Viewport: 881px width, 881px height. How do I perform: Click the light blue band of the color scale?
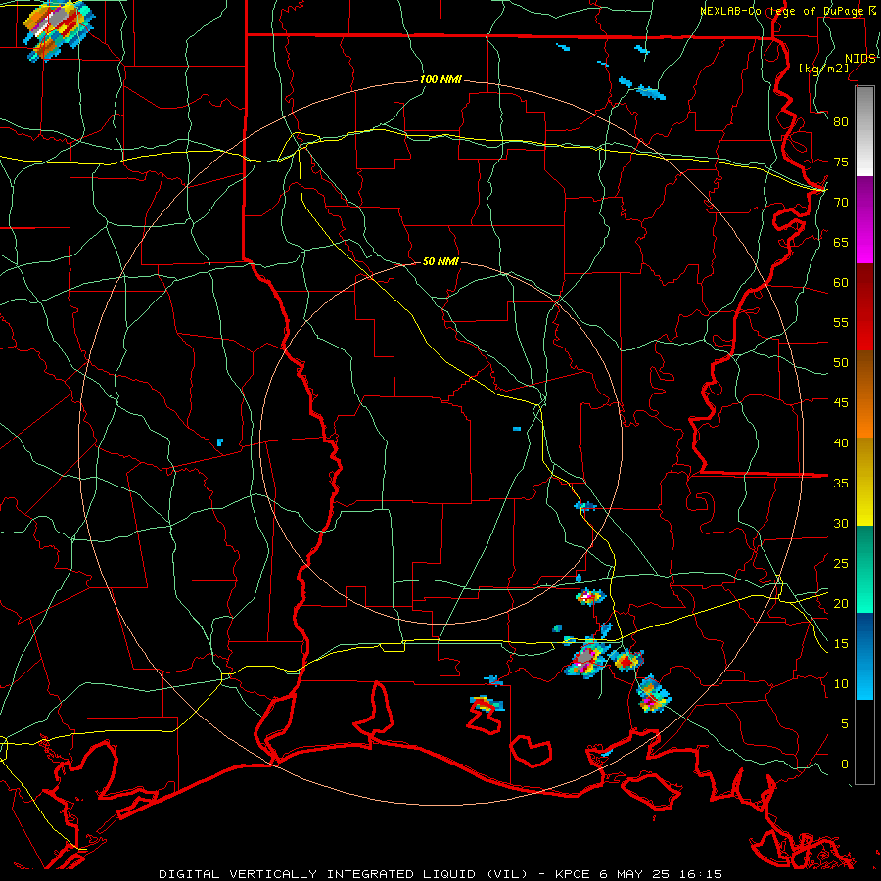[x=864, y=656]
